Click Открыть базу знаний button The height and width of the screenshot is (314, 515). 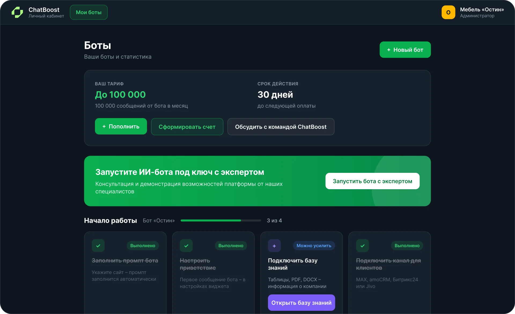tap(301, 303)
